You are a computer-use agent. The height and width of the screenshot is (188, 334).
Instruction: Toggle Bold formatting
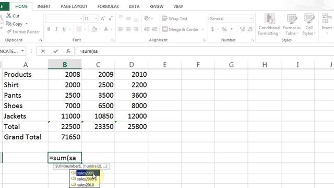(49, 29)
